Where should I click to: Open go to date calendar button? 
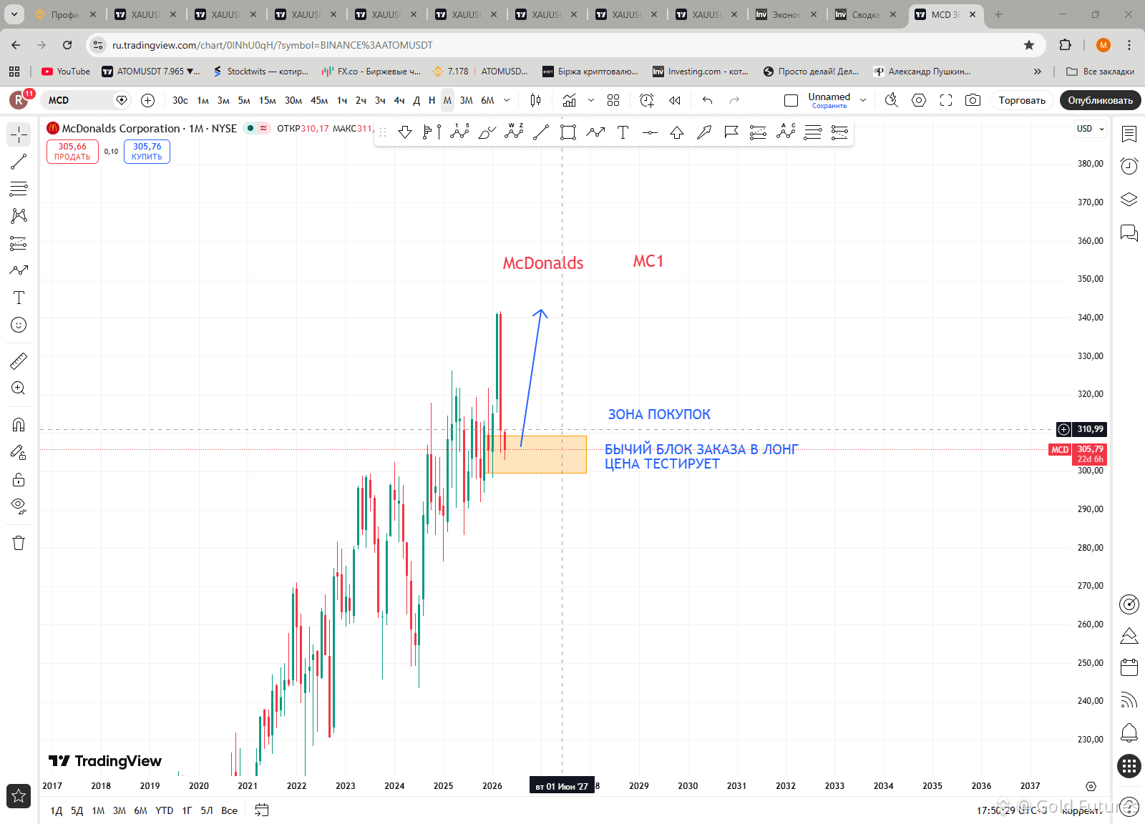(x=262, y=810)
